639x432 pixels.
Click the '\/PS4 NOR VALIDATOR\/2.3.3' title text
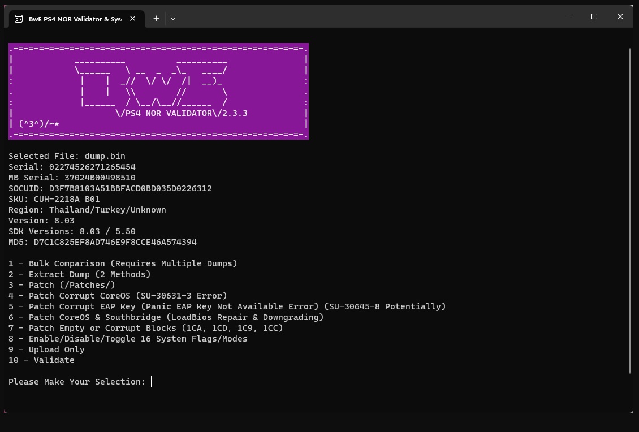pyautogui.click(x=182, y=113)
